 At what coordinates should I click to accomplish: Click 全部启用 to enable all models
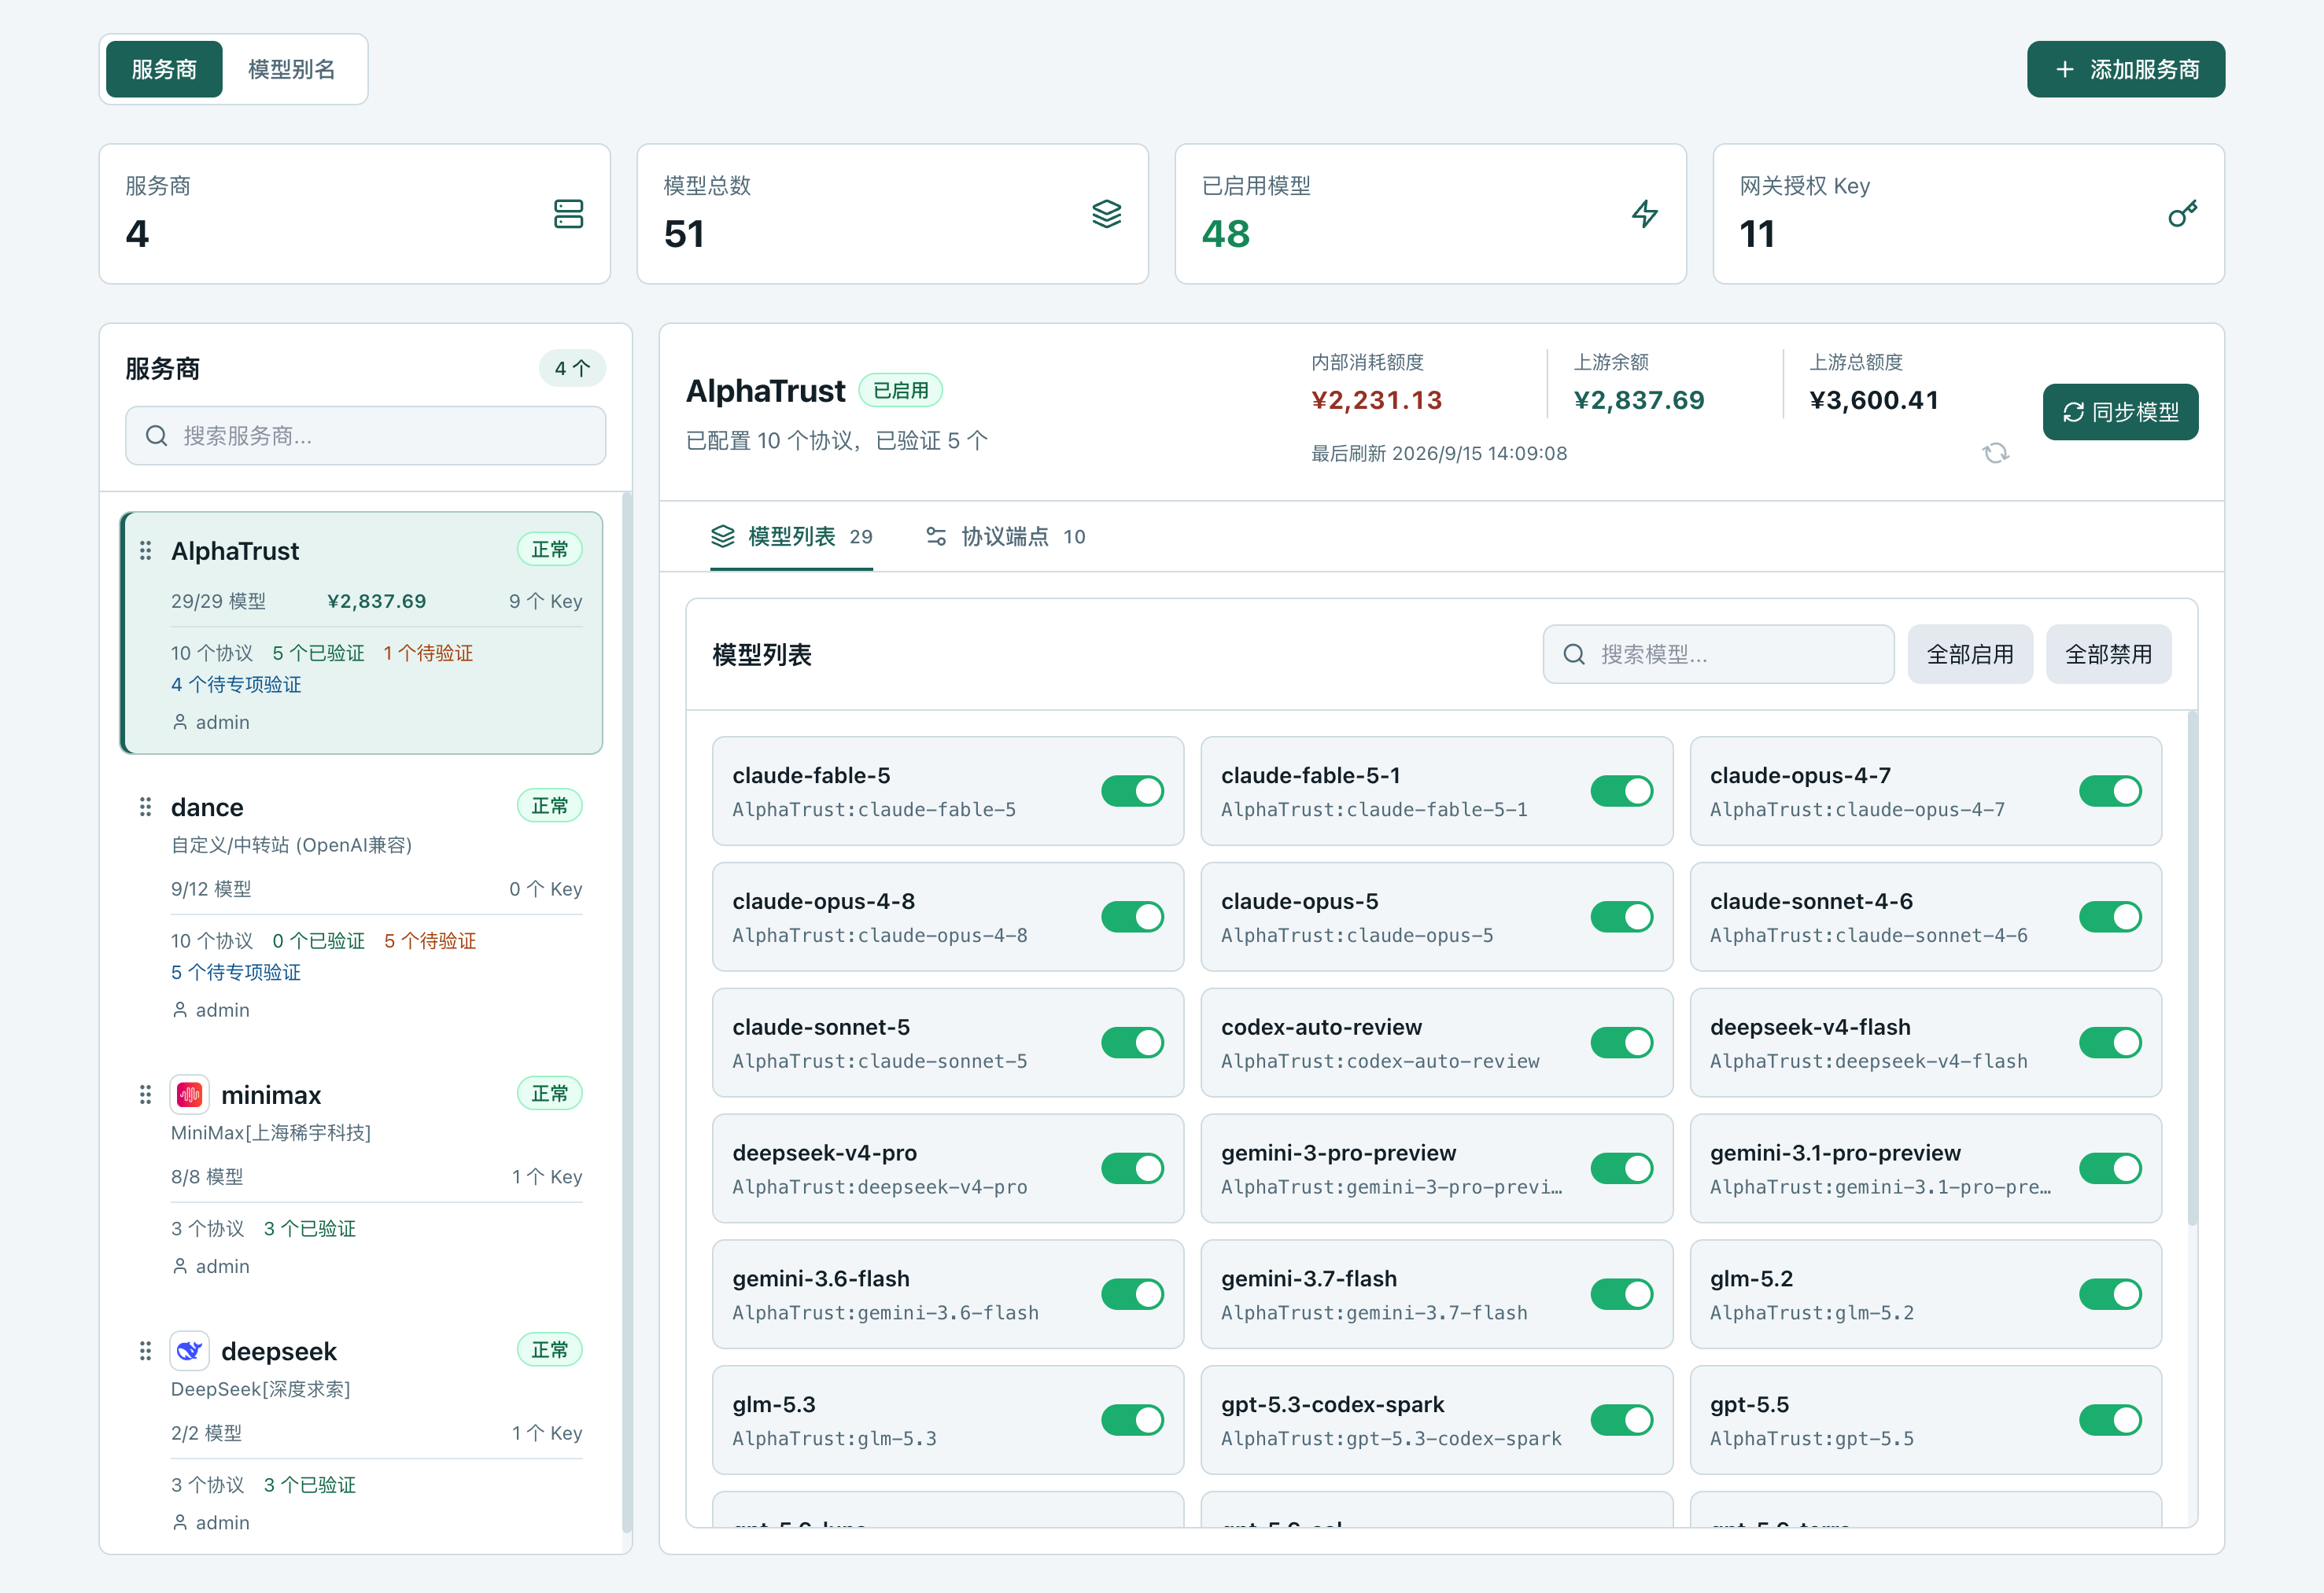1970,655
